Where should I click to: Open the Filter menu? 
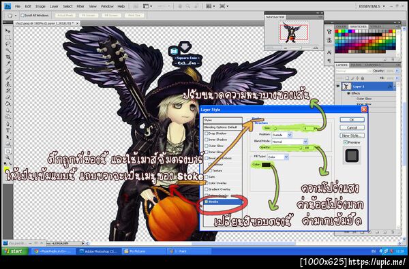pos(80,6)
